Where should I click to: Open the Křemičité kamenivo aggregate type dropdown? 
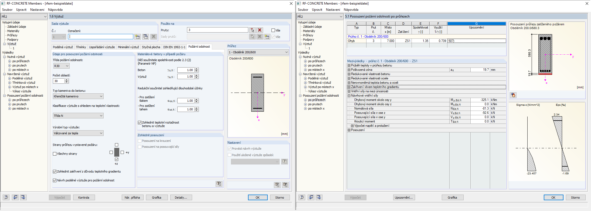pyautogui.click(x=78, y=96)
